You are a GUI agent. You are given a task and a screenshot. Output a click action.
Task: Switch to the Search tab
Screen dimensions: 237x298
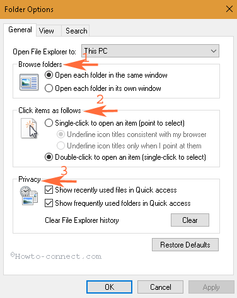click(x=76, y=31)
